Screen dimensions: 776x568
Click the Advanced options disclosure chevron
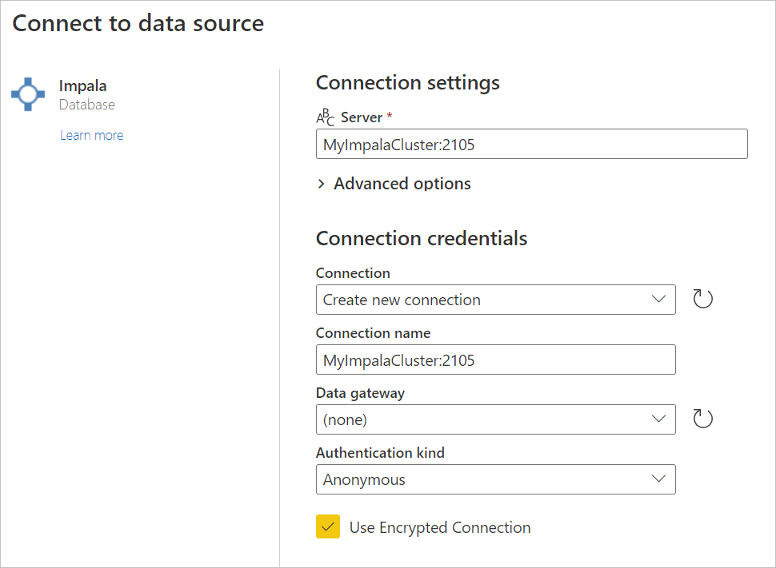[320, 183]
